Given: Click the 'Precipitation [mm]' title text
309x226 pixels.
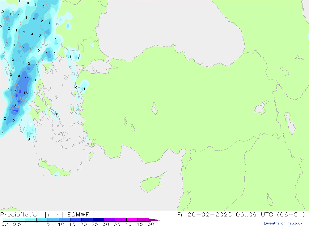Looking at the screenshot, I should pyautogui.click(x=32, y=214).
